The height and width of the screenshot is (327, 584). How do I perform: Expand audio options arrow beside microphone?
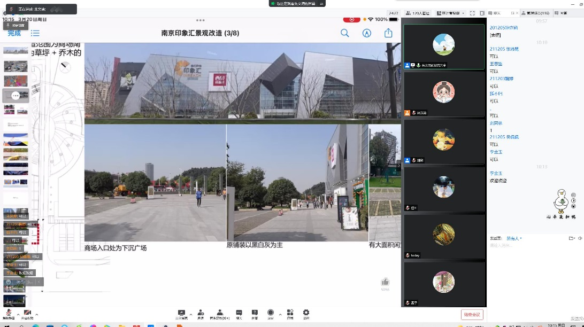click(18, 314)
